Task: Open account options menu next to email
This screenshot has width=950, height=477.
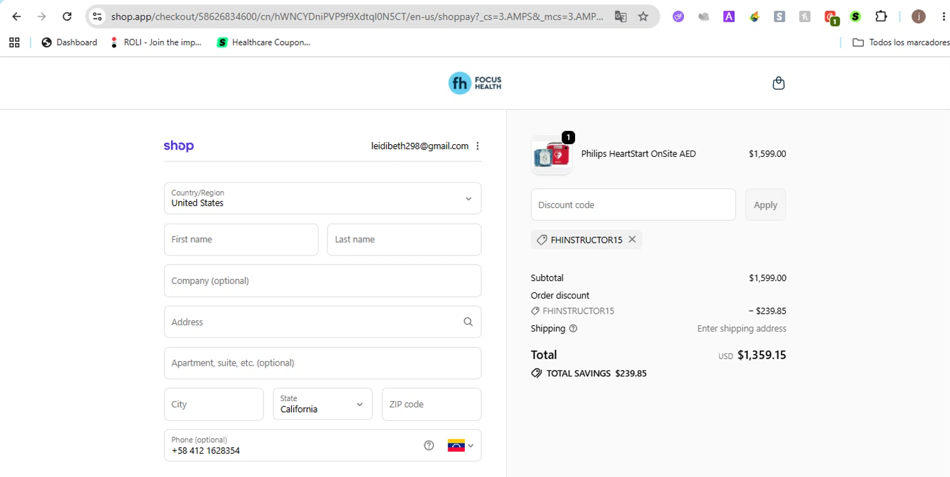Action: pyautogui.click(x=478, y=146)
